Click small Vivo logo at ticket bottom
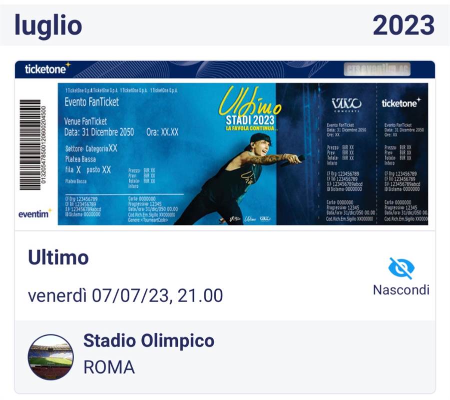This screenshot has height=400, width=450. tap(265, 218)
